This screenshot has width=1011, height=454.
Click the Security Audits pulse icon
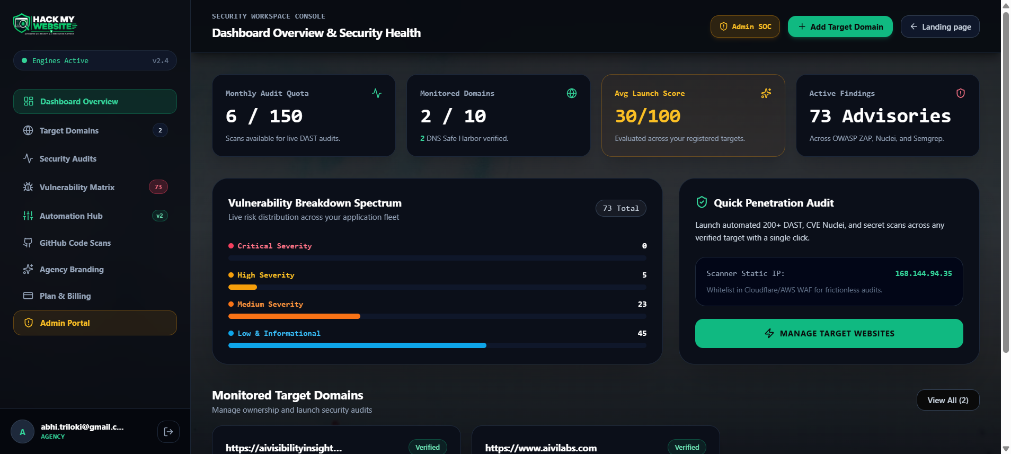tap(28, 158)
